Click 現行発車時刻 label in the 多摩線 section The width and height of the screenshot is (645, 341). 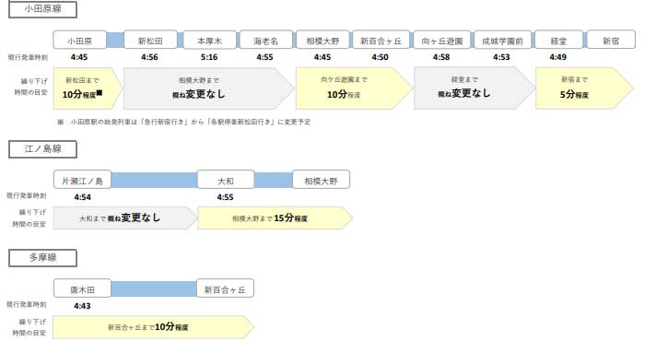click(27, 304)
